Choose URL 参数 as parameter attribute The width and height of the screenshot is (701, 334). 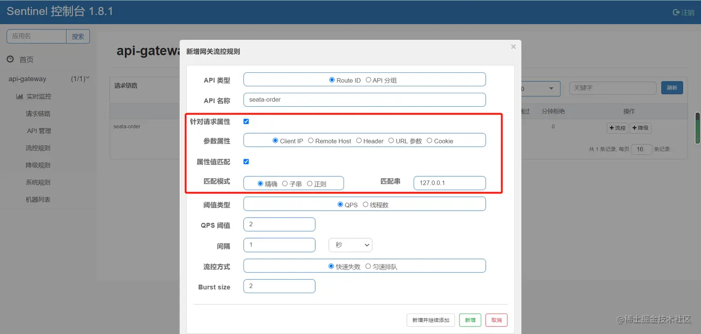click(x=391, y=141)
